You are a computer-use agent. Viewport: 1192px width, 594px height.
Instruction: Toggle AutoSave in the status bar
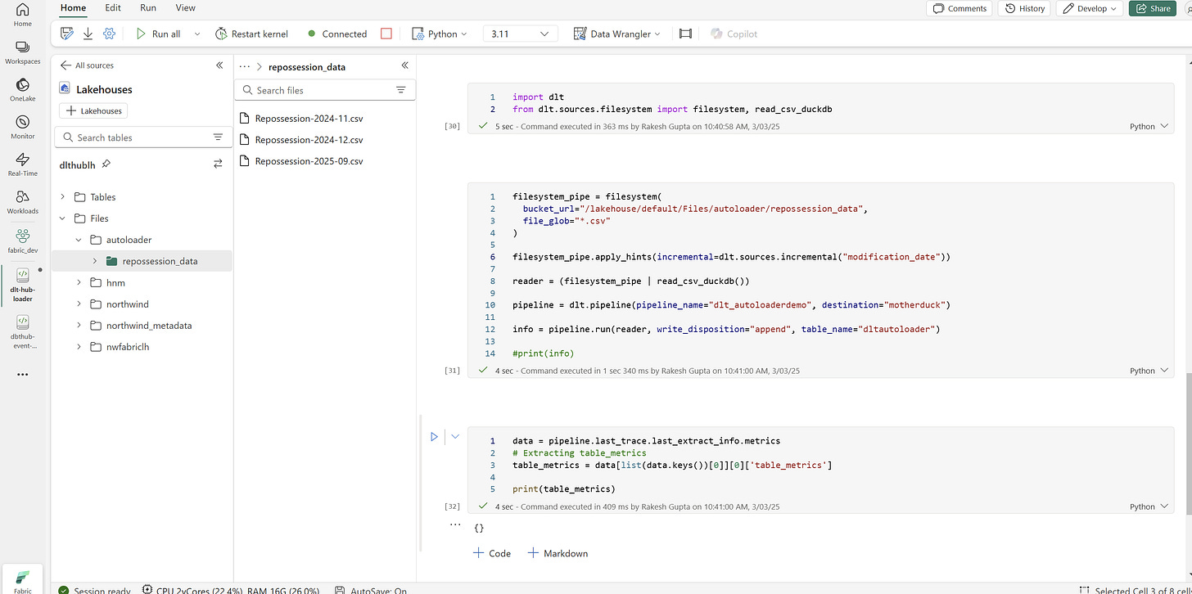point(376,588)
